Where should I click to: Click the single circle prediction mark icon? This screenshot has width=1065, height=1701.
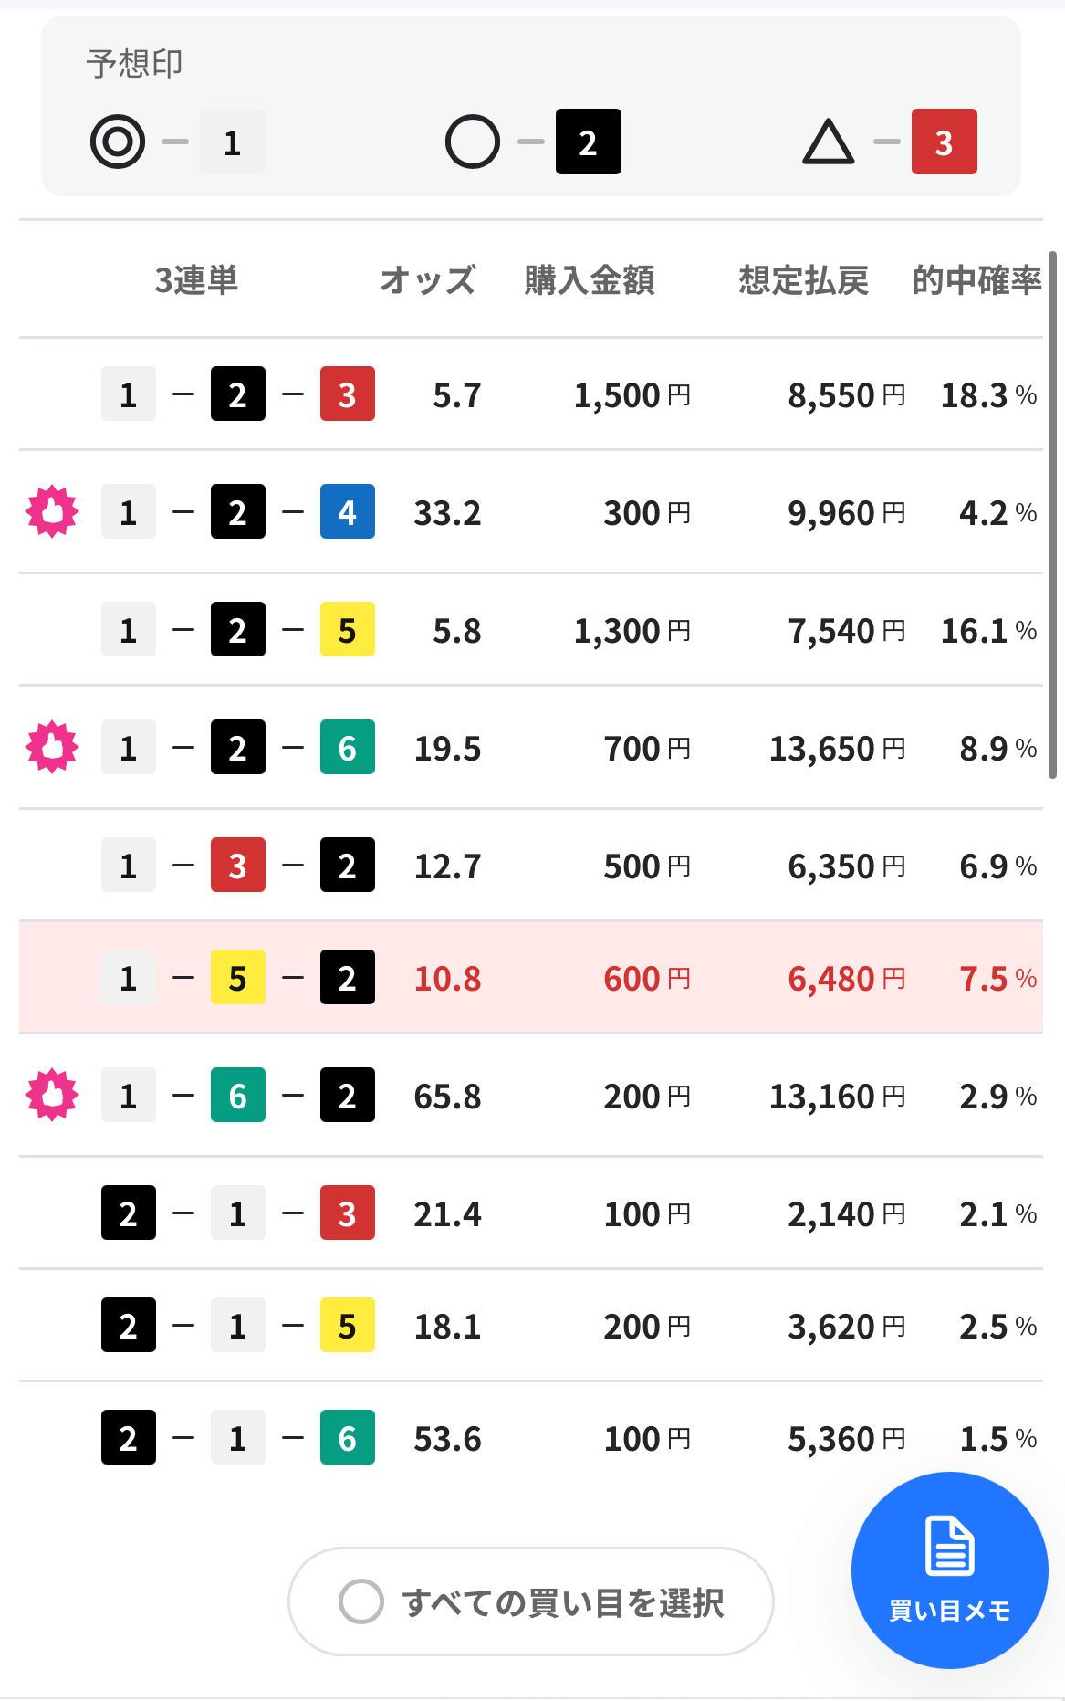pyautogui.click(x=473, y=142)
